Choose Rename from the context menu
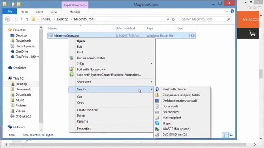 pos(82,121)
